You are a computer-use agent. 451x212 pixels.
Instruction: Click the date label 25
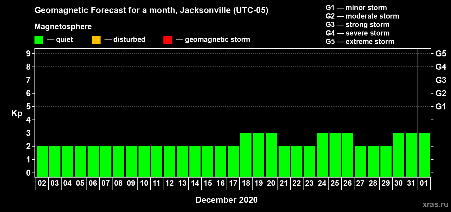coord(335,183)
